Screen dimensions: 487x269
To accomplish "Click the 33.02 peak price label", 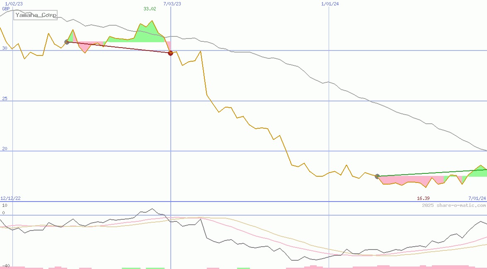I will tap(150, 9).
